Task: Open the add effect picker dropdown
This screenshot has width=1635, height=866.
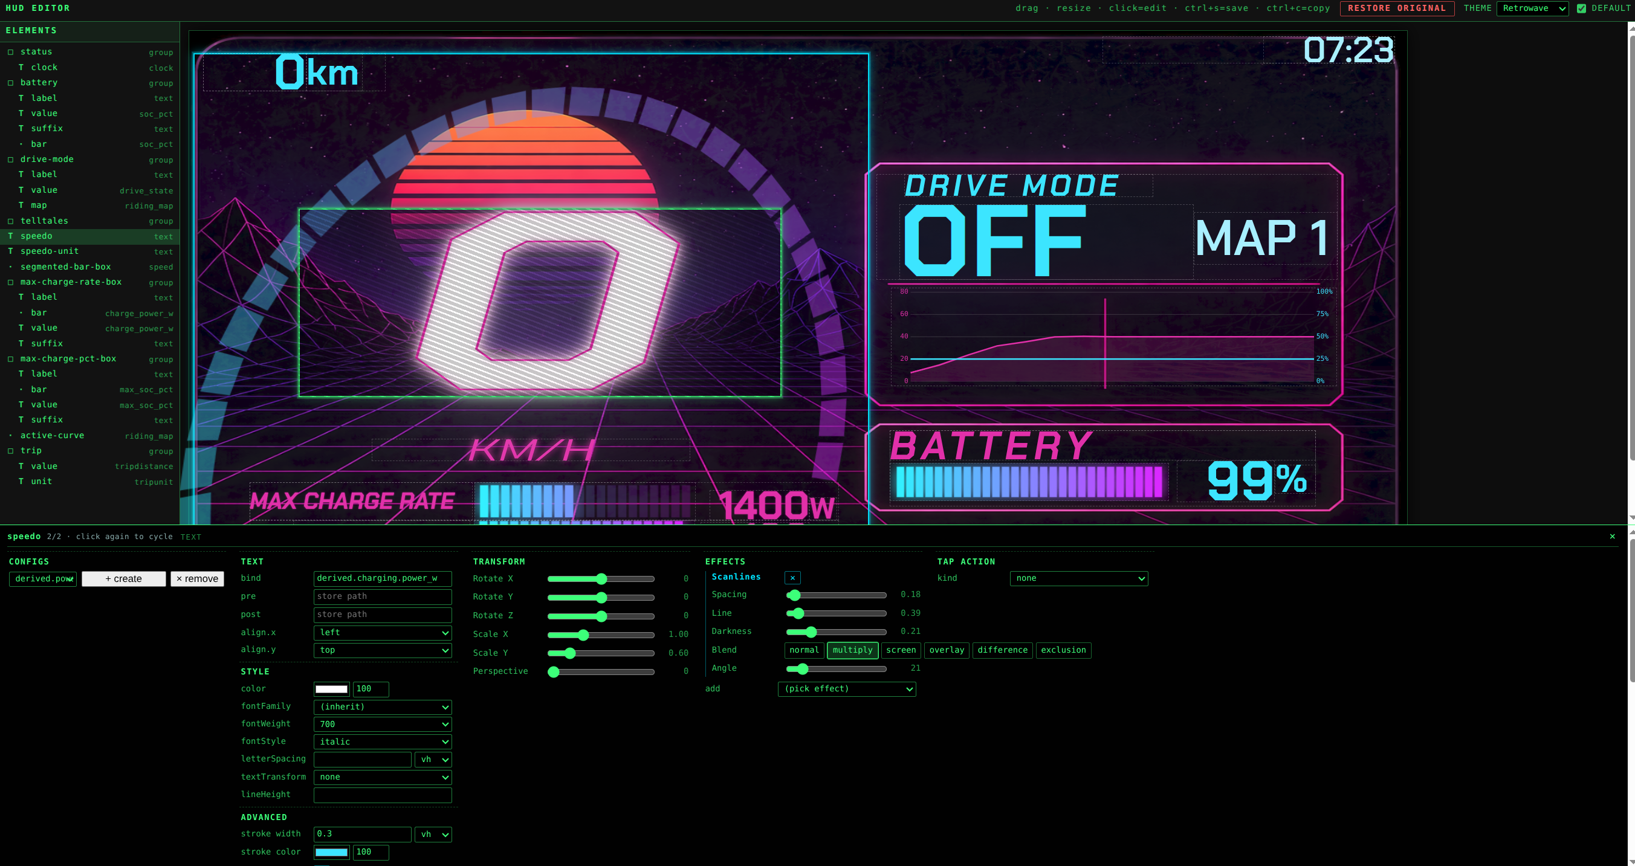Action: pyautogui.click(x=847, y=689)
